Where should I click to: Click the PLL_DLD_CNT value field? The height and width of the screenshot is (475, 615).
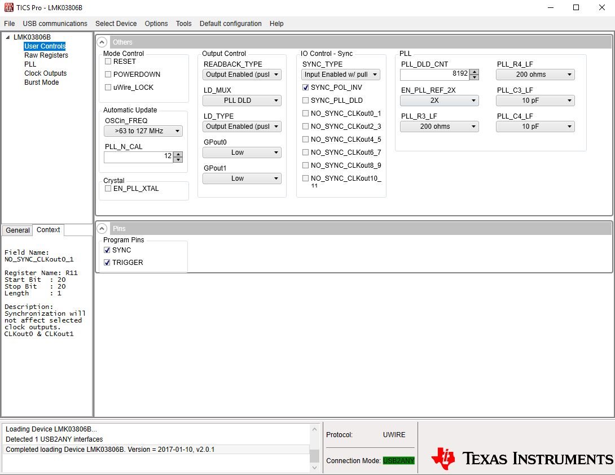(435, 74)
